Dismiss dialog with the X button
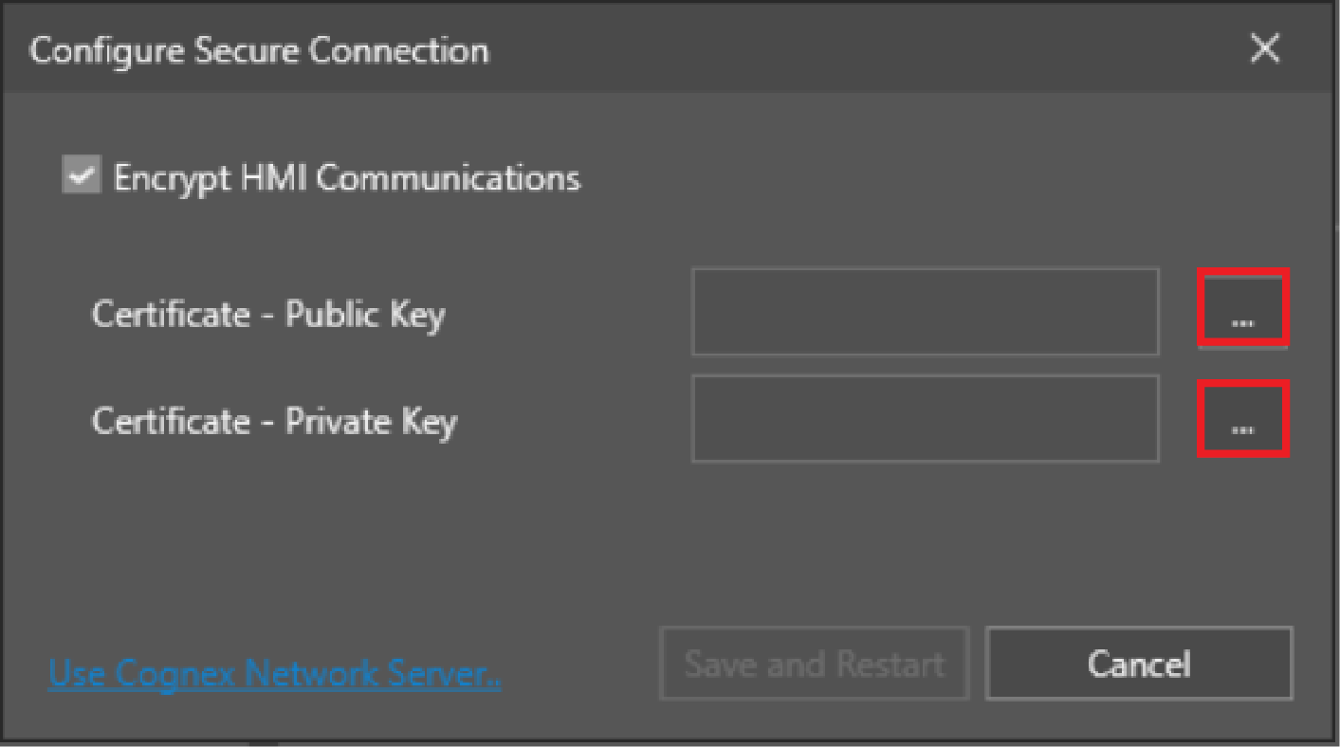This screenshot has height=747, width=1340. (1265, 49)
